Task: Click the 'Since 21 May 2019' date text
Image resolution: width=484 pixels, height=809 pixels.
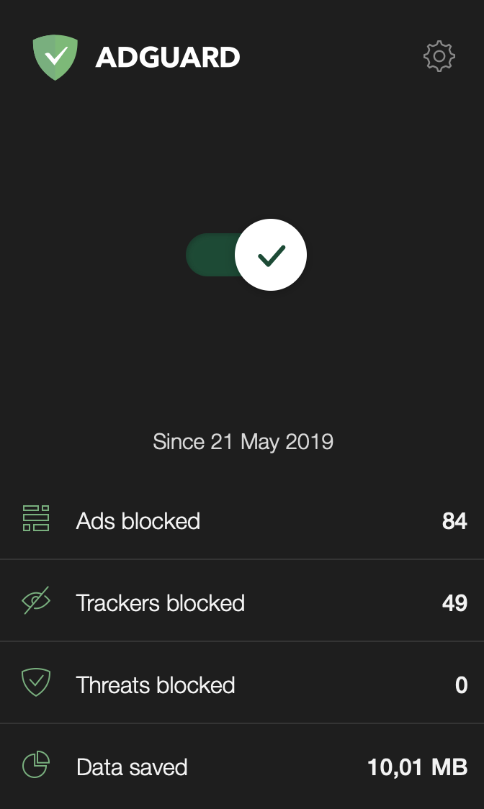Action: point(243,441)
